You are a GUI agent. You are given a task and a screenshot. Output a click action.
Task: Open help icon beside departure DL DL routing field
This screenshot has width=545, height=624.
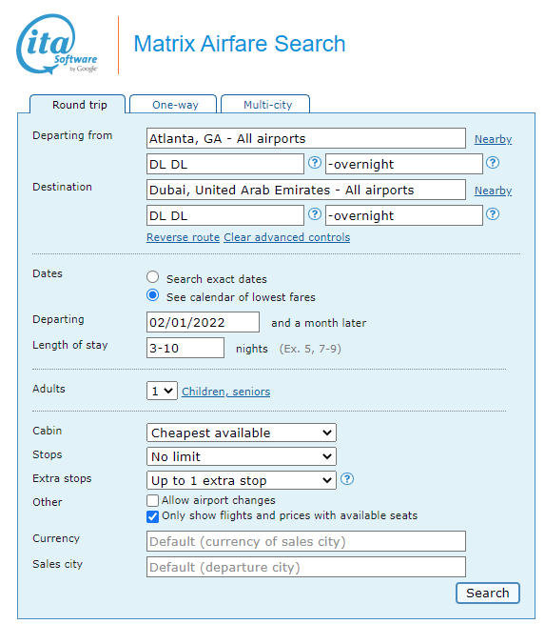pos(315,163)
